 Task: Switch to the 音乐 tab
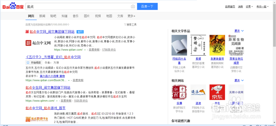click(x=76, y=16)
